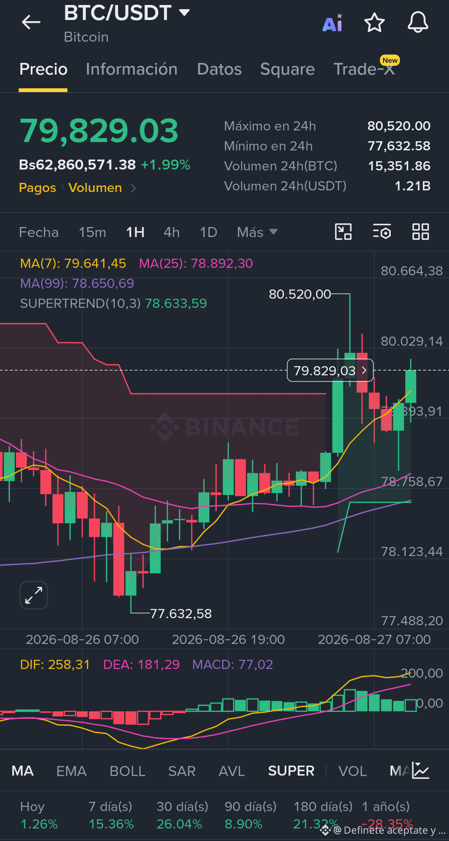Open the AI assistant icon
The image size is (449, 841).
[332, 23]
